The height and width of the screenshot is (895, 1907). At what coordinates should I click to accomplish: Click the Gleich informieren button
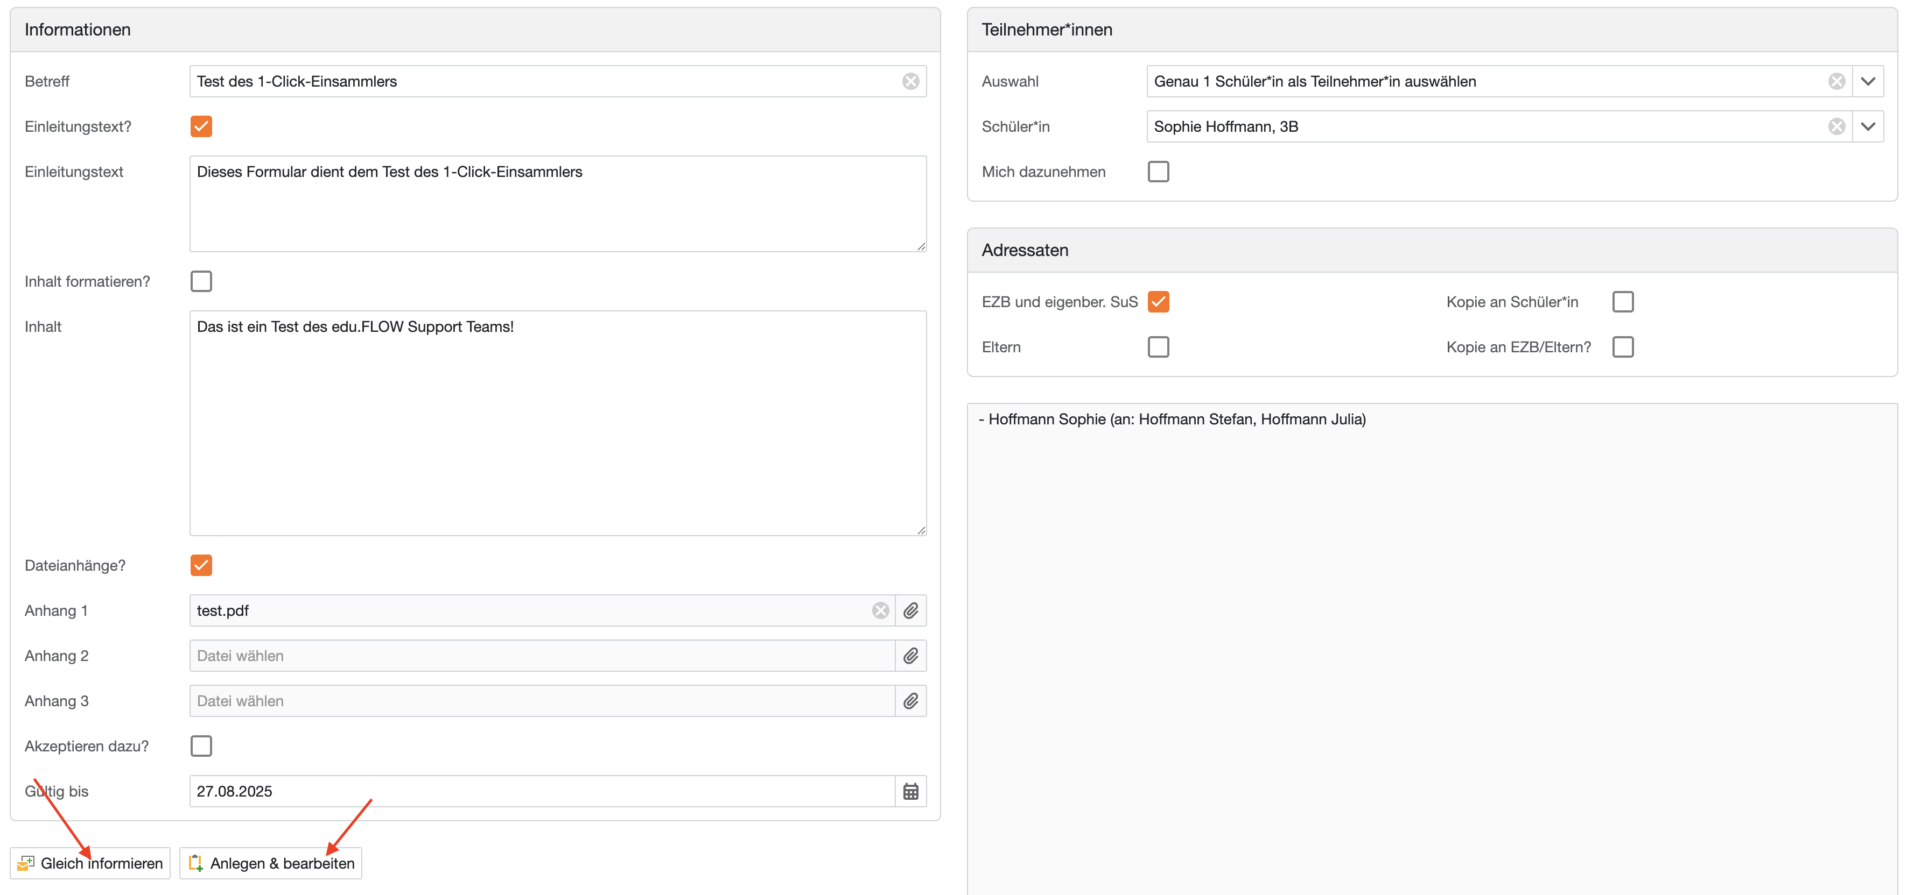pyautogui.click(x=90, y=863)
